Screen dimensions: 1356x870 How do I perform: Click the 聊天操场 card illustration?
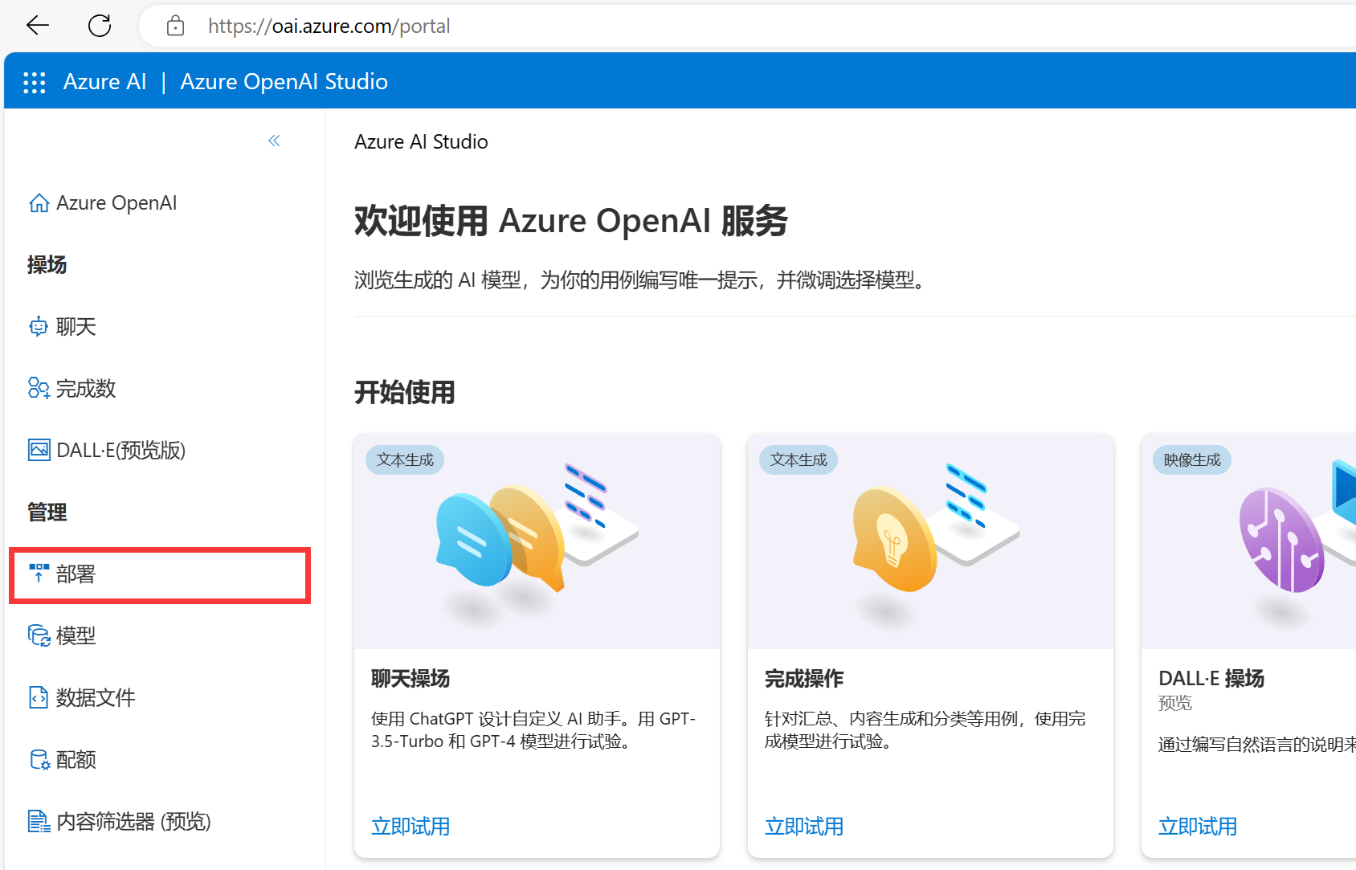(x=537, y=542)
